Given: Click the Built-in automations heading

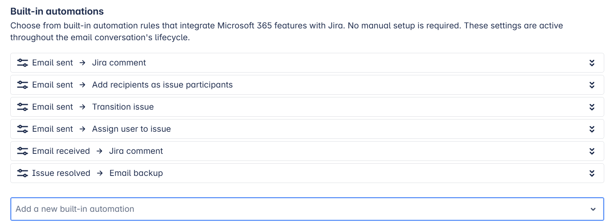Looking at the screenshot, I should coord(57,11).
